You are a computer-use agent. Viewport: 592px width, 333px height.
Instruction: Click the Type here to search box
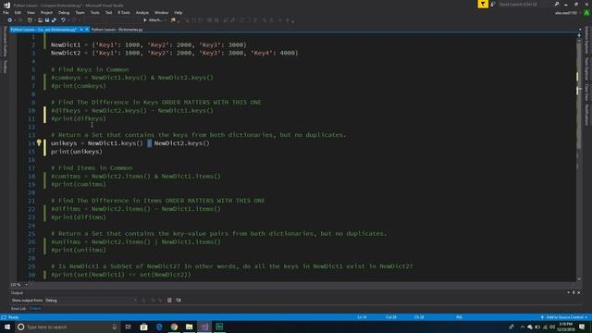pos(68,327)
